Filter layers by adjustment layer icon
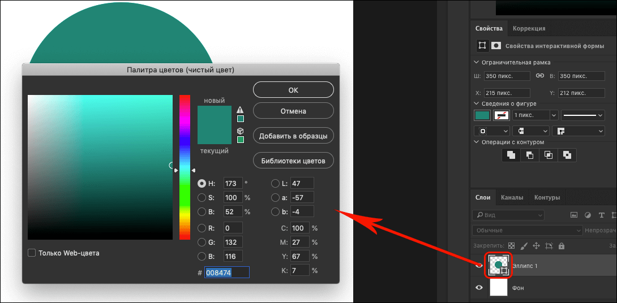Image resolution: width=617 pixels, height=303 pixels. tap(588, 215)
